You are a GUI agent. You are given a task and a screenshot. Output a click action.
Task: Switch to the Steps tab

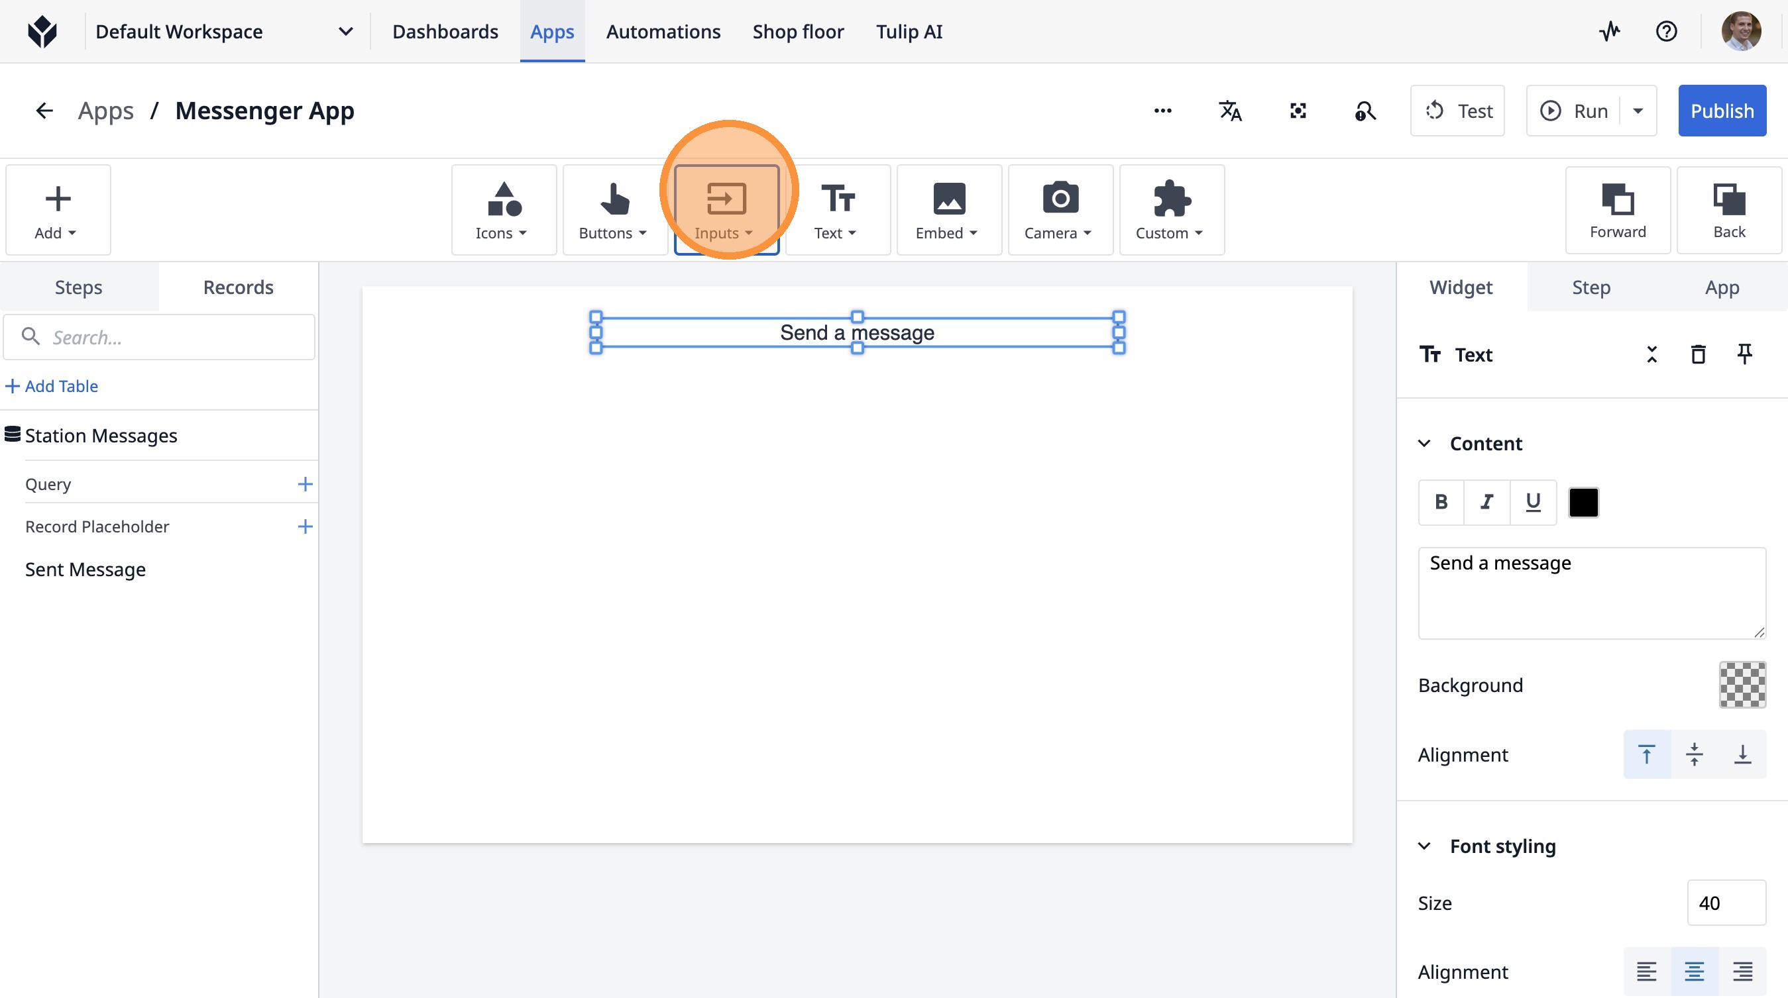(78, 287)
